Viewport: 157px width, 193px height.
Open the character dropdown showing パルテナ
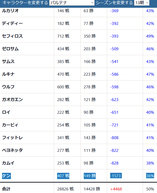pos(72,3)
